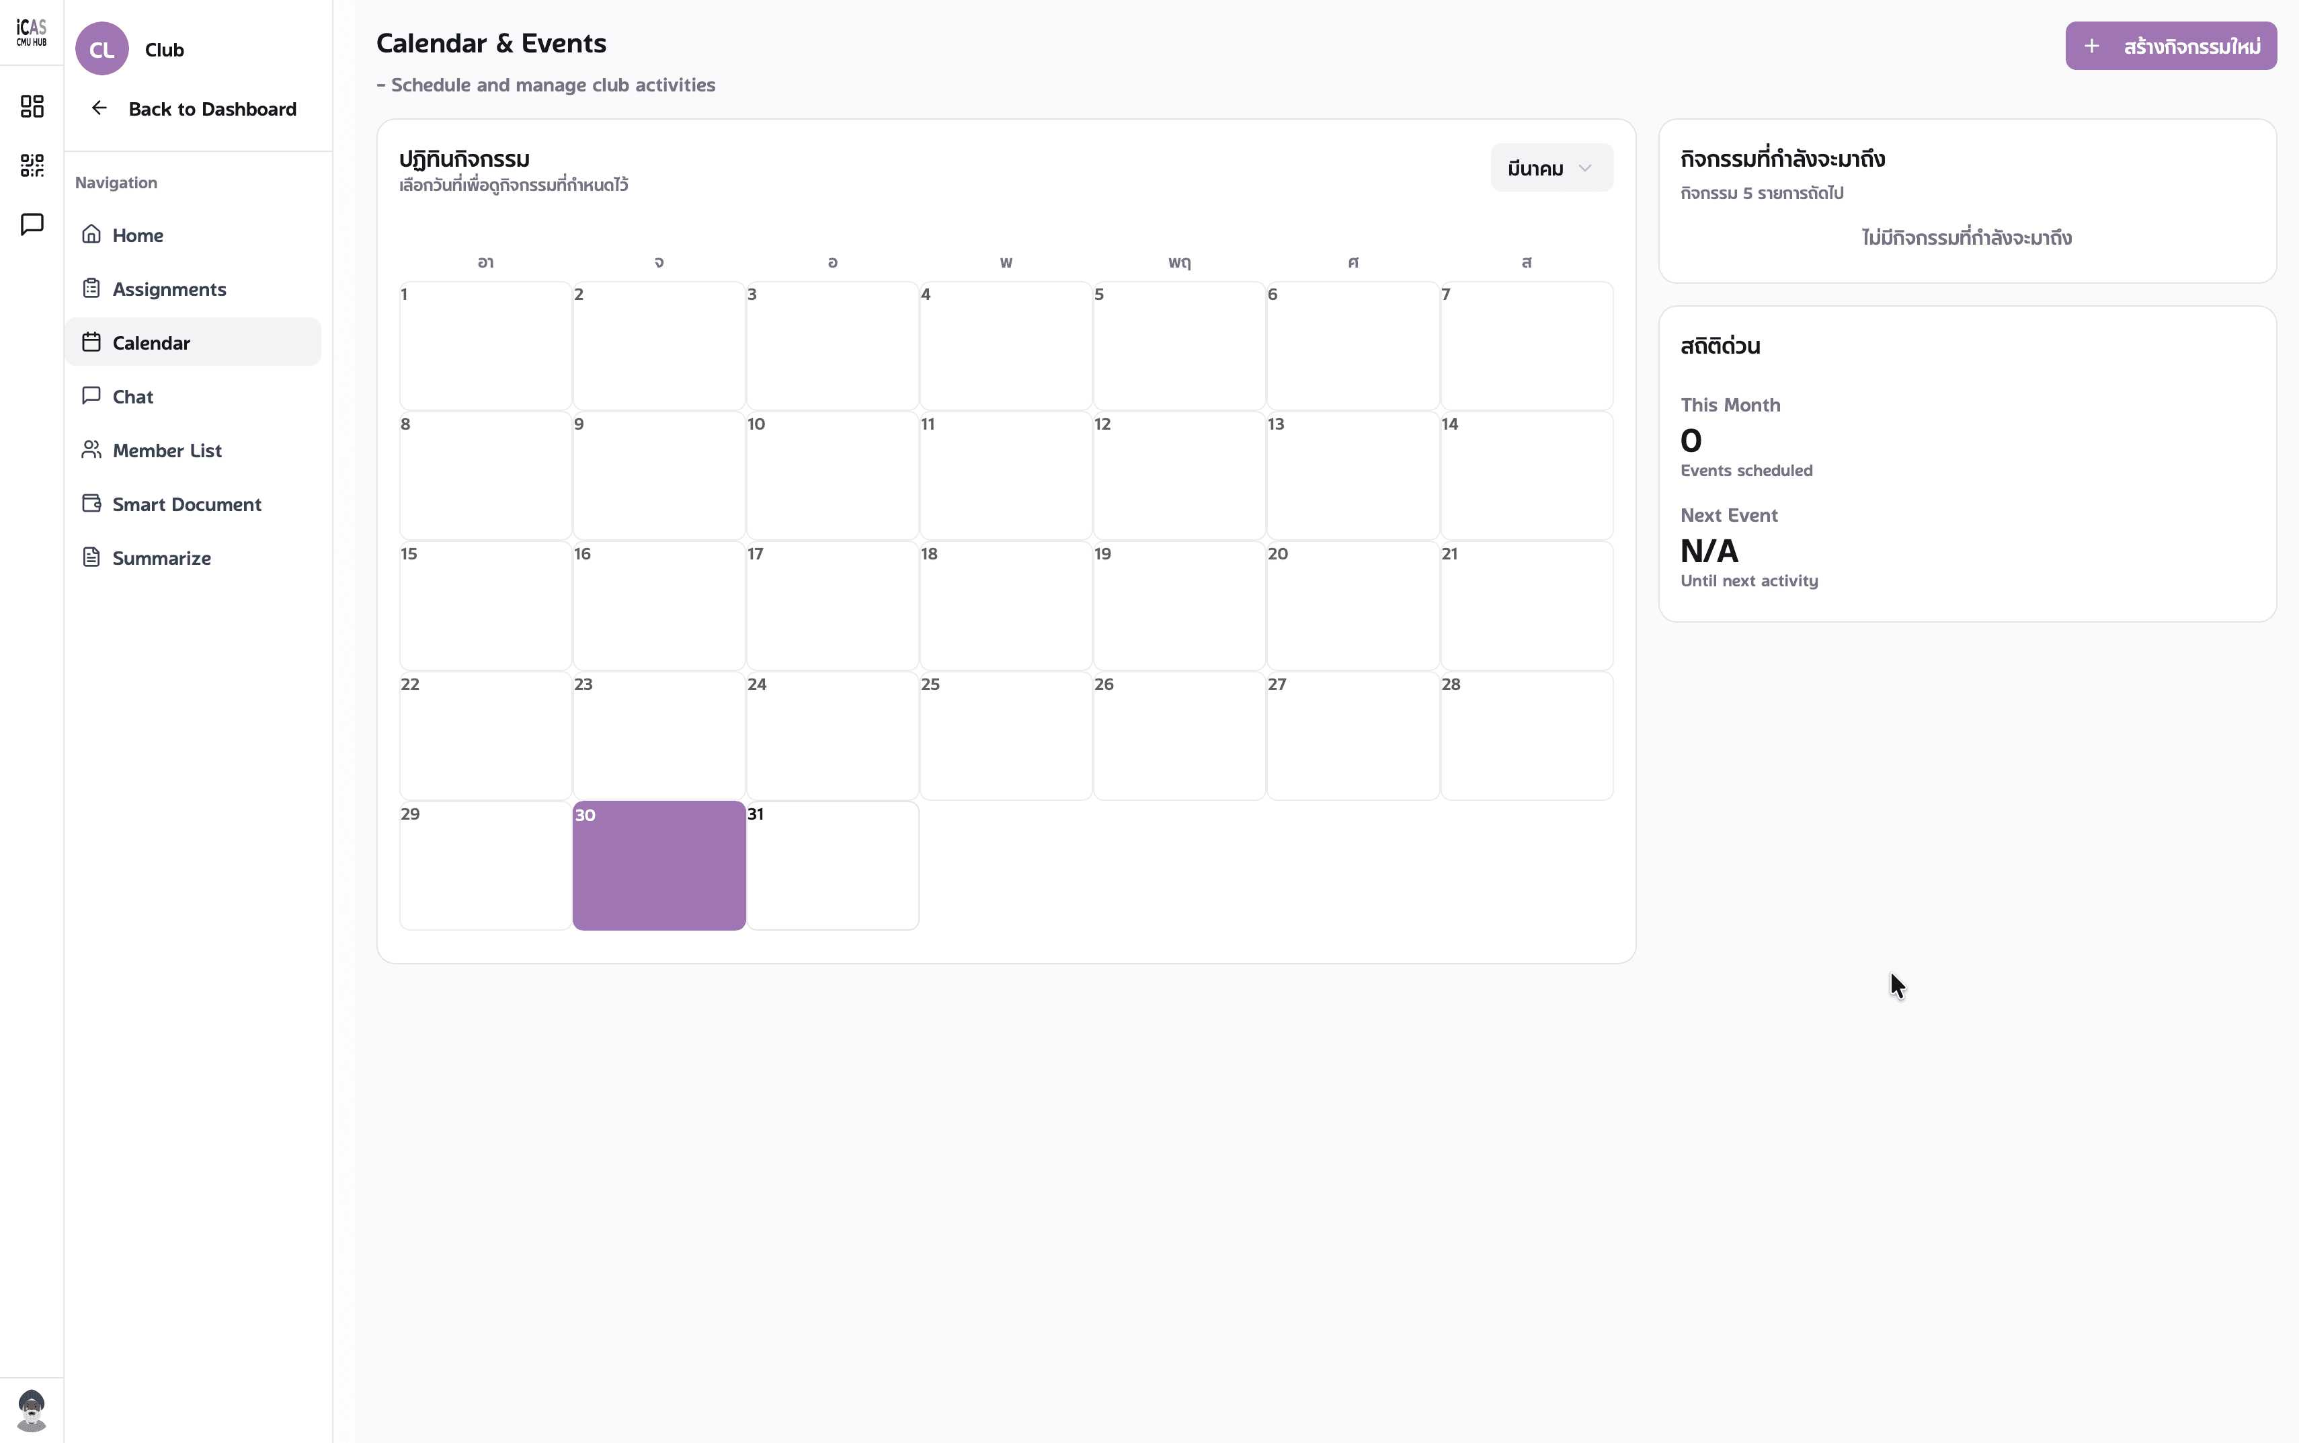This screenshot has height=1443, width=2299.
Task: Click the back arrow next to Back to Dashboard
Action: (x=99, y=108)
